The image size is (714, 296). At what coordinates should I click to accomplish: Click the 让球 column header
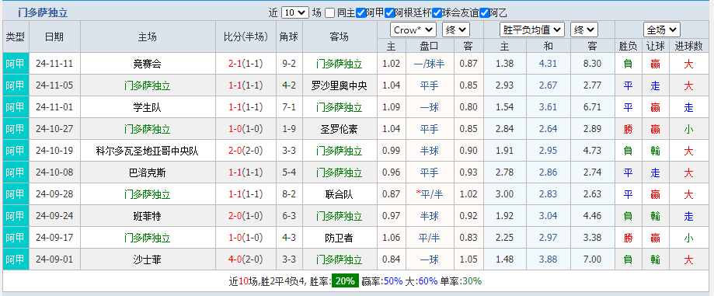point(655,46)
